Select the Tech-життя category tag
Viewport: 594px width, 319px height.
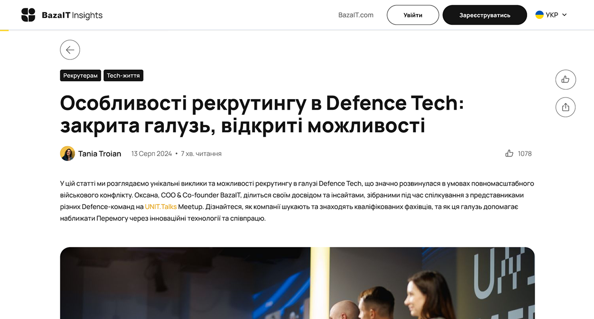click(124, 76)
